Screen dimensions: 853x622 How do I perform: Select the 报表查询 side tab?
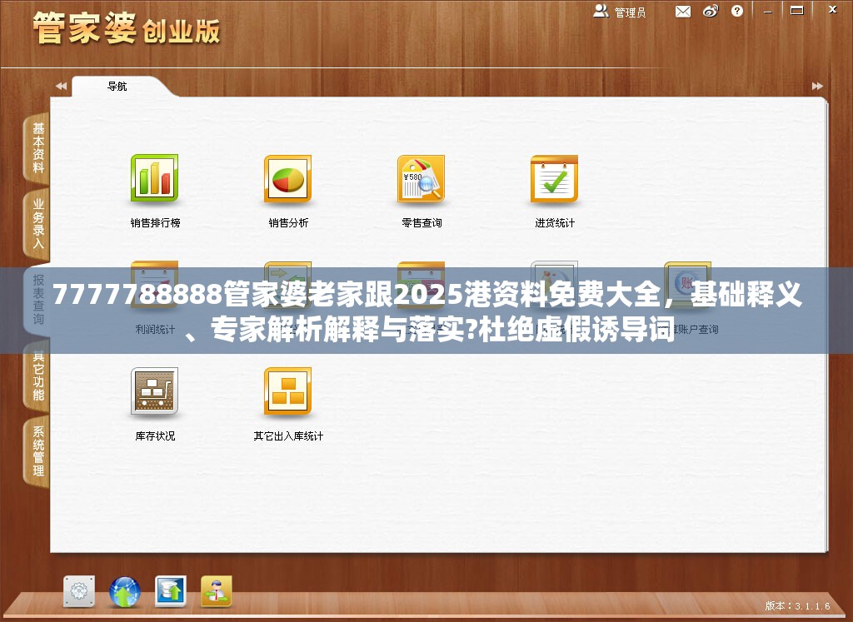37,300
